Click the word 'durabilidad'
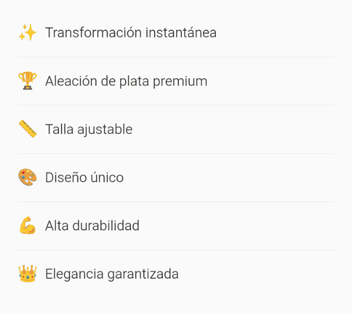 tap(106, 225)
